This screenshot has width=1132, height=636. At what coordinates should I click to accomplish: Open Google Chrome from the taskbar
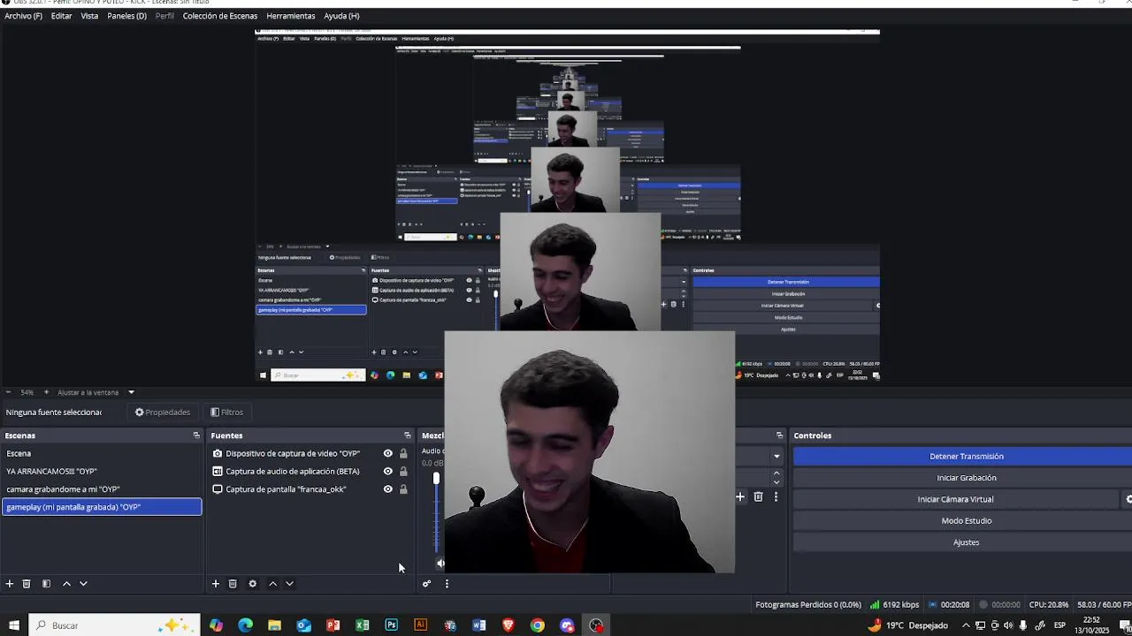(537, 625)
